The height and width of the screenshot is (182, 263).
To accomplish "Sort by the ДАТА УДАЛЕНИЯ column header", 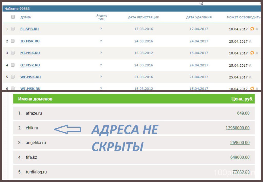I will (x=199, y=17).
